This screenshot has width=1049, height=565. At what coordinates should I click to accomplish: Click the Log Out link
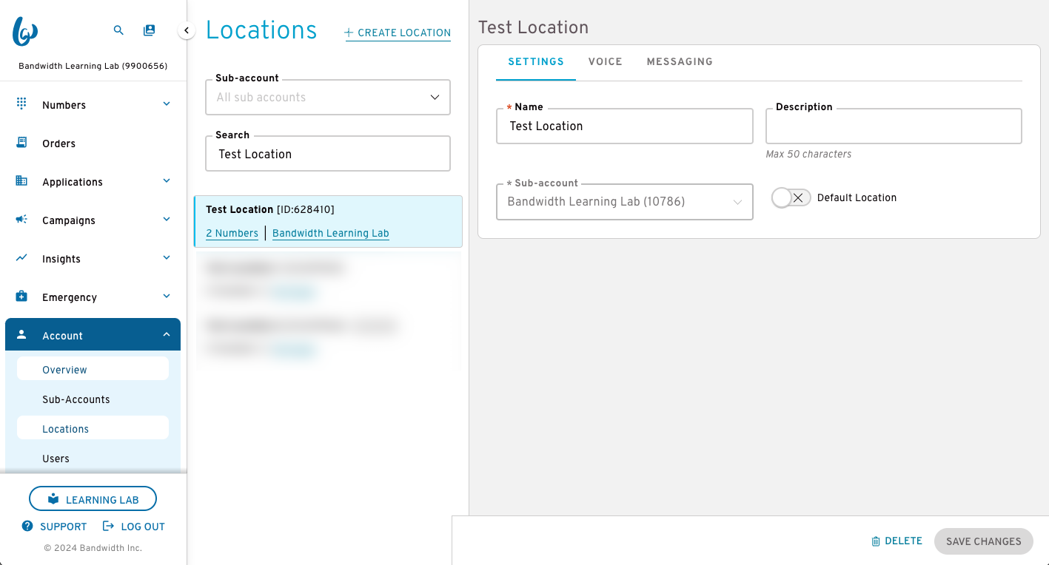tap(133, 527)
